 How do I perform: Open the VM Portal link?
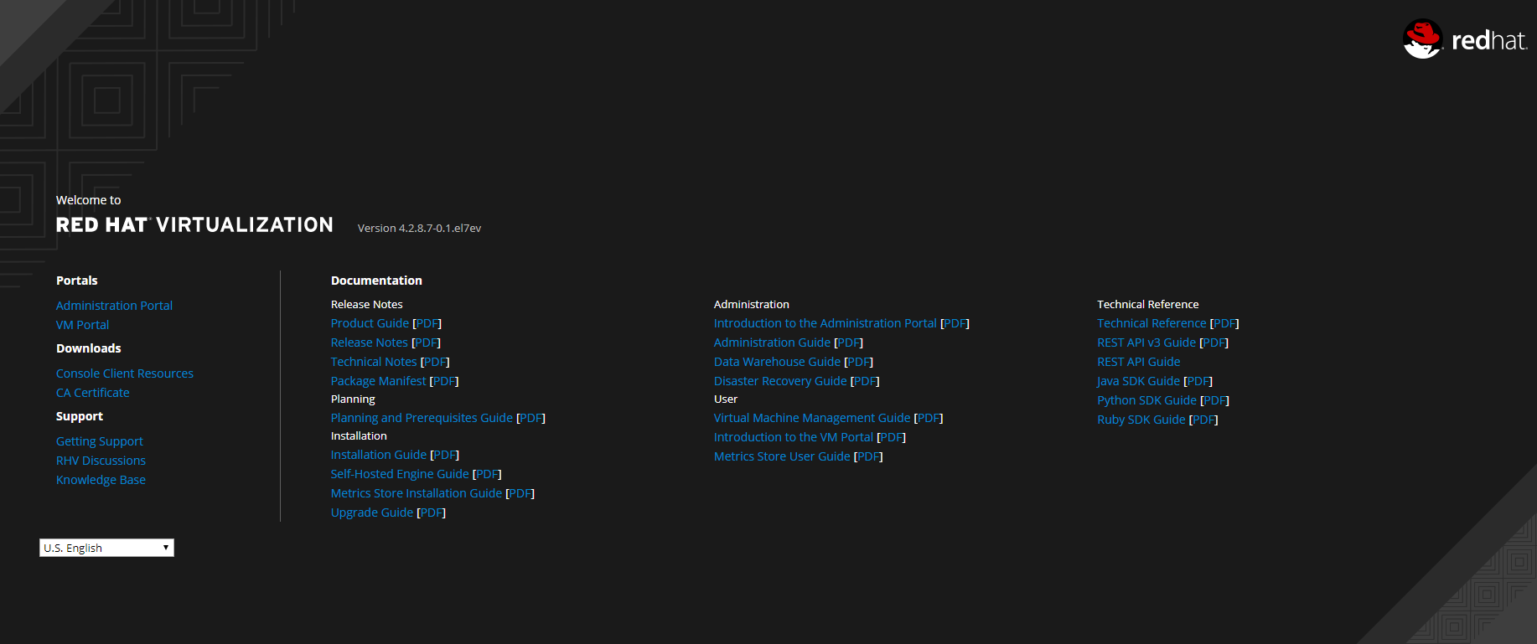pos(82,325)
